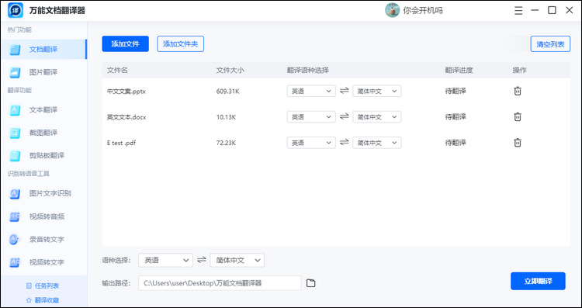This screenshot has height=308, width=582.
Task: Click the 视频转音频 sidebar icon
Action: [x=16, y=216]
